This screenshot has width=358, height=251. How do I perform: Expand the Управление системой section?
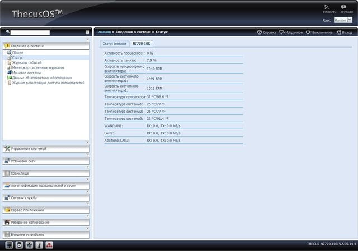tap(46, 149)
